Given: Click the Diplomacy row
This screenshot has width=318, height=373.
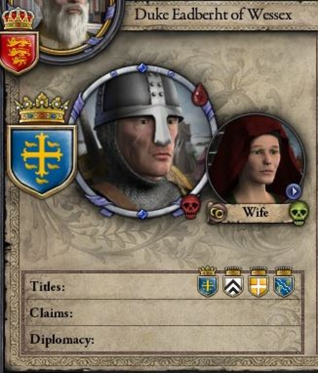Looking at the screenshot, I should [x=163, y=339].
